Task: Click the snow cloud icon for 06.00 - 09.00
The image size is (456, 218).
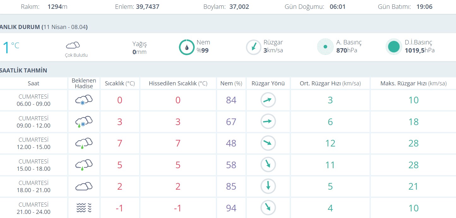Action: tap(84, 100)
